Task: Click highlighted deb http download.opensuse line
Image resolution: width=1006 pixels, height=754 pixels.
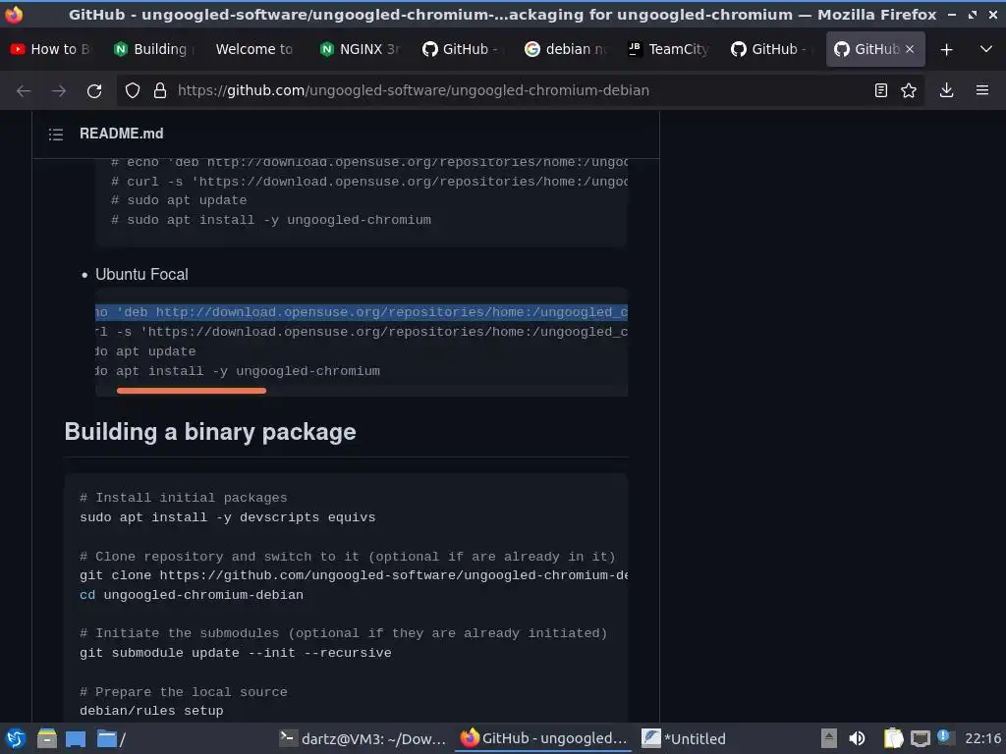Action: [362, 312]
